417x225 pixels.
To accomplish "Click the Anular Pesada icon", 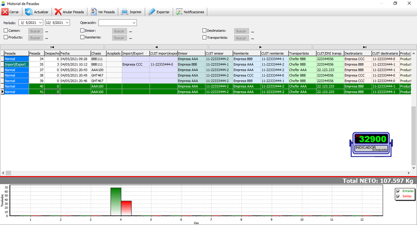I will (x=59, y=11).
